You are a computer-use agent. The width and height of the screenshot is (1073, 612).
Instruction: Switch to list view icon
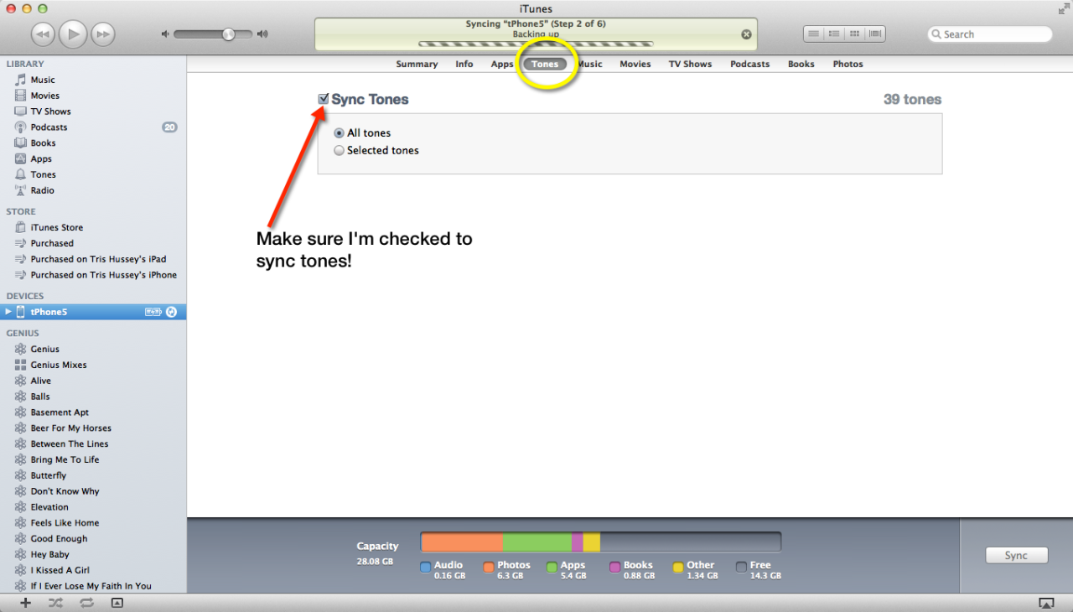click(813, 34)
